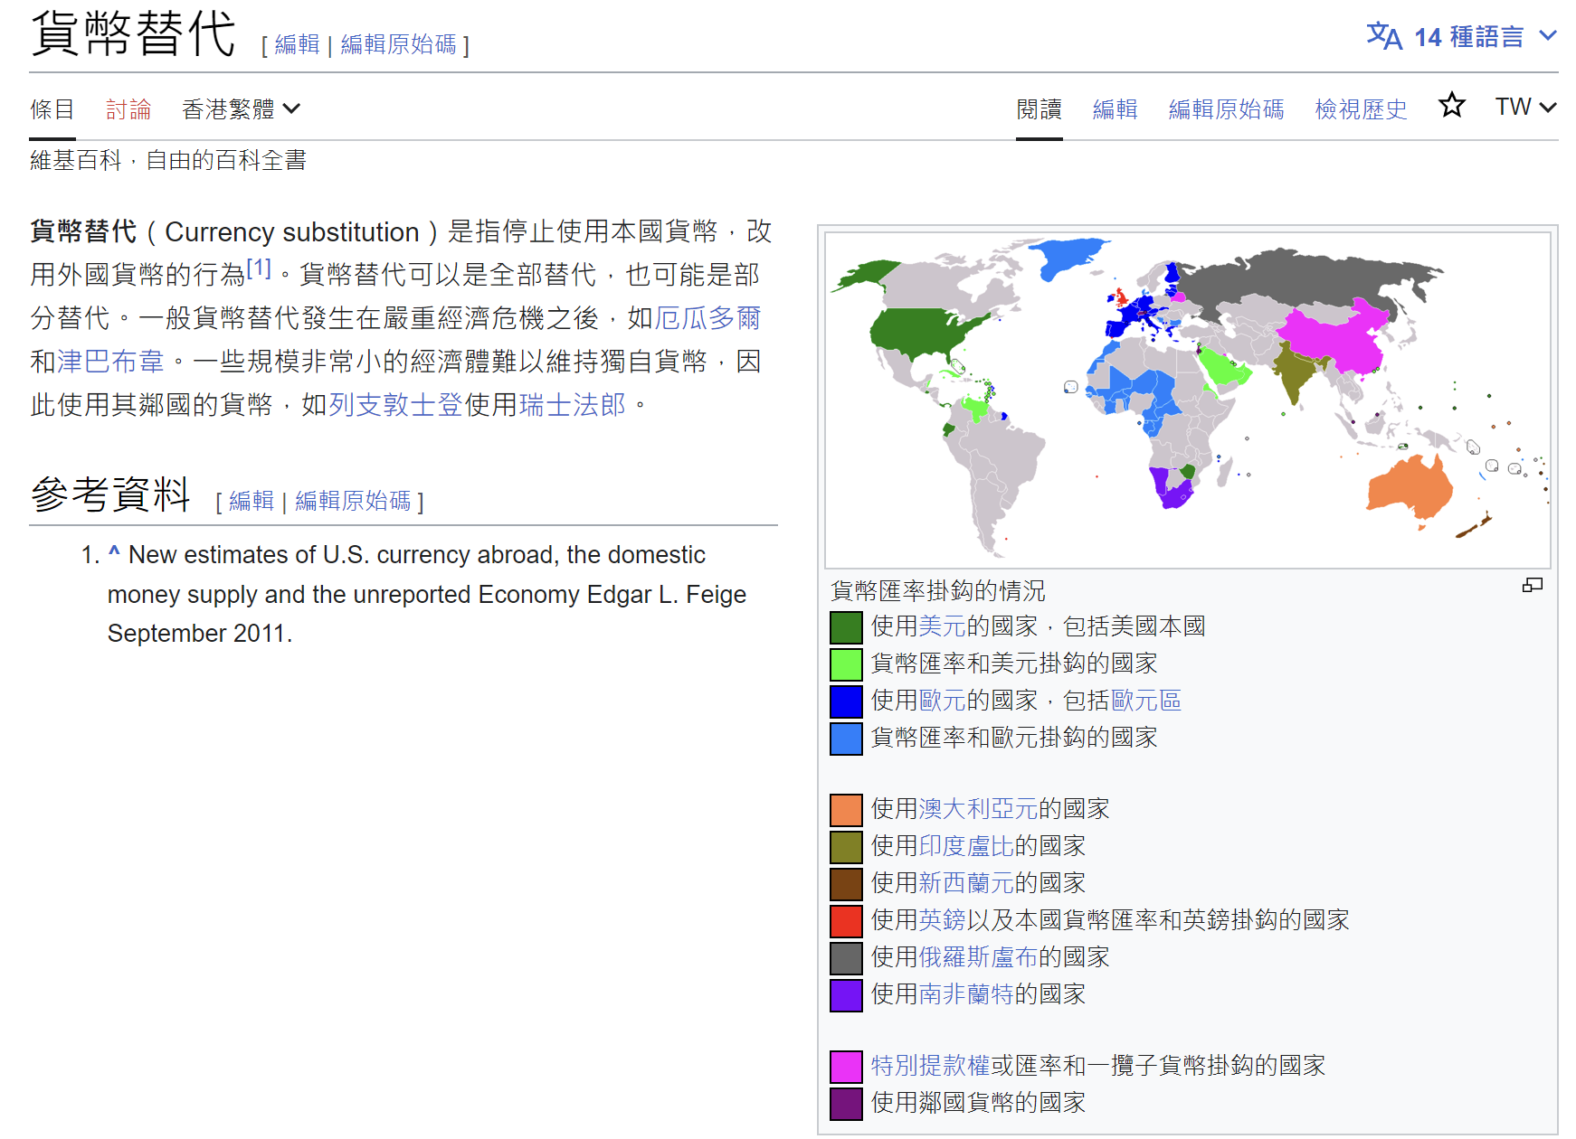The width and height of the screenshot is (1576, 1139).
Task: Click the 編輯 link beside 參考資料
Action: tap(250, 500)
